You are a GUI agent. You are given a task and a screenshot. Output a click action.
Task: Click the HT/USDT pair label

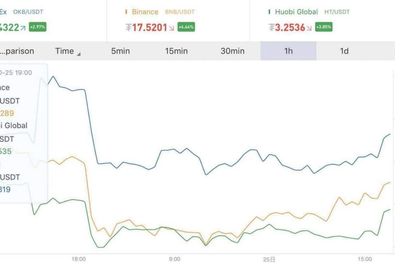point(337,12)
